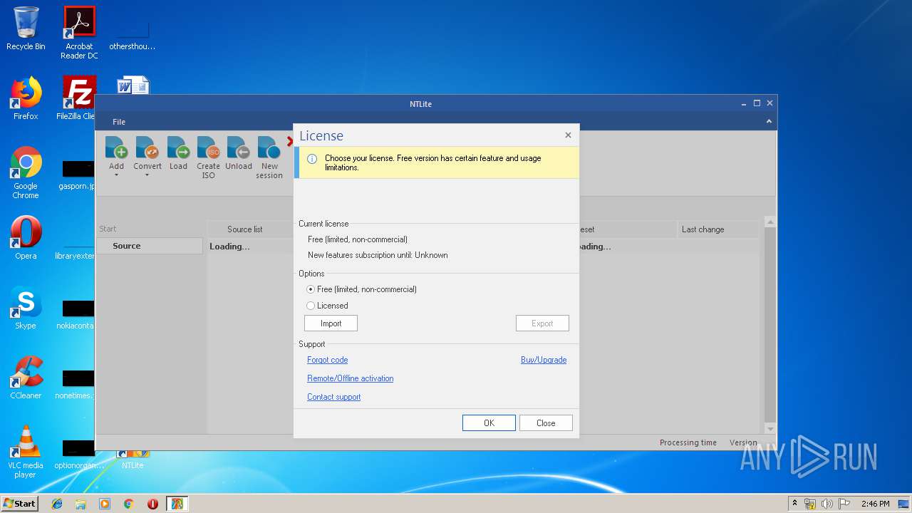This screenshot has height=513, width=912.
Task: Open Acrobat Reader DC desktop icon
Action: 79,32
